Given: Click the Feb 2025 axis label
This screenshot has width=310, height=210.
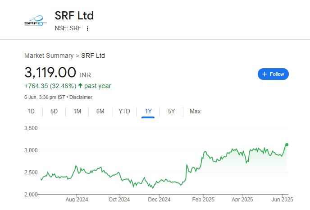Looking at the screenshot, I should pos(203,200).
